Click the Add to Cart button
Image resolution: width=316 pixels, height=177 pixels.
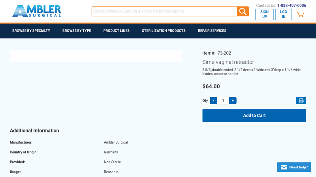pyautogui.click(x=254, y=116)
